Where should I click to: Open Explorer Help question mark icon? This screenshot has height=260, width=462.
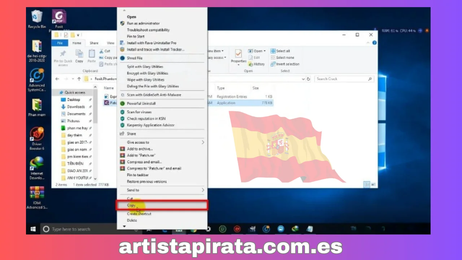374,43
